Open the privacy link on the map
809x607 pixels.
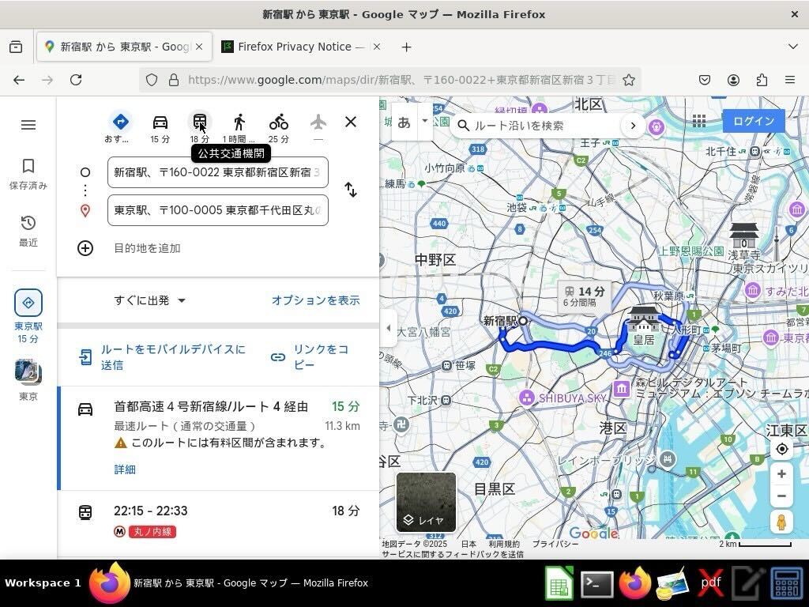click(555, 544)
